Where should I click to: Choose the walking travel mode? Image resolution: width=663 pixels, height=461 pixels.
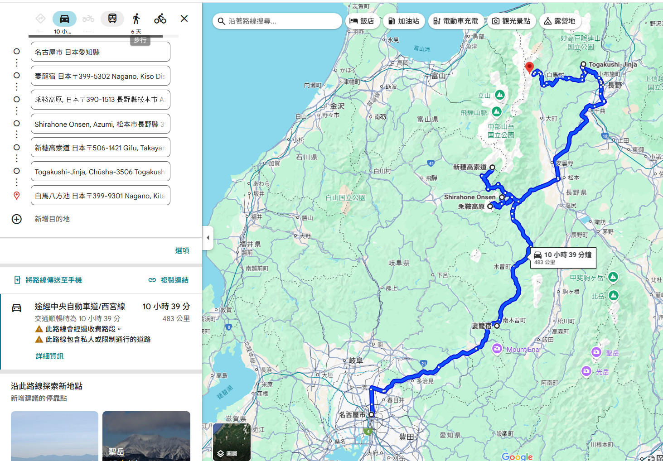(136, 19)
